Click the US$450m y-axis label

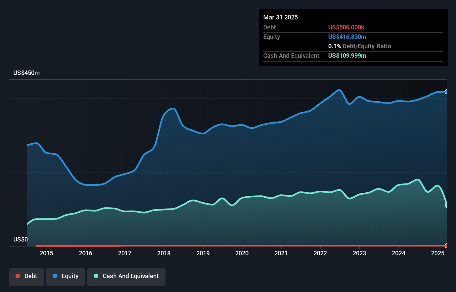coord(27,73)
